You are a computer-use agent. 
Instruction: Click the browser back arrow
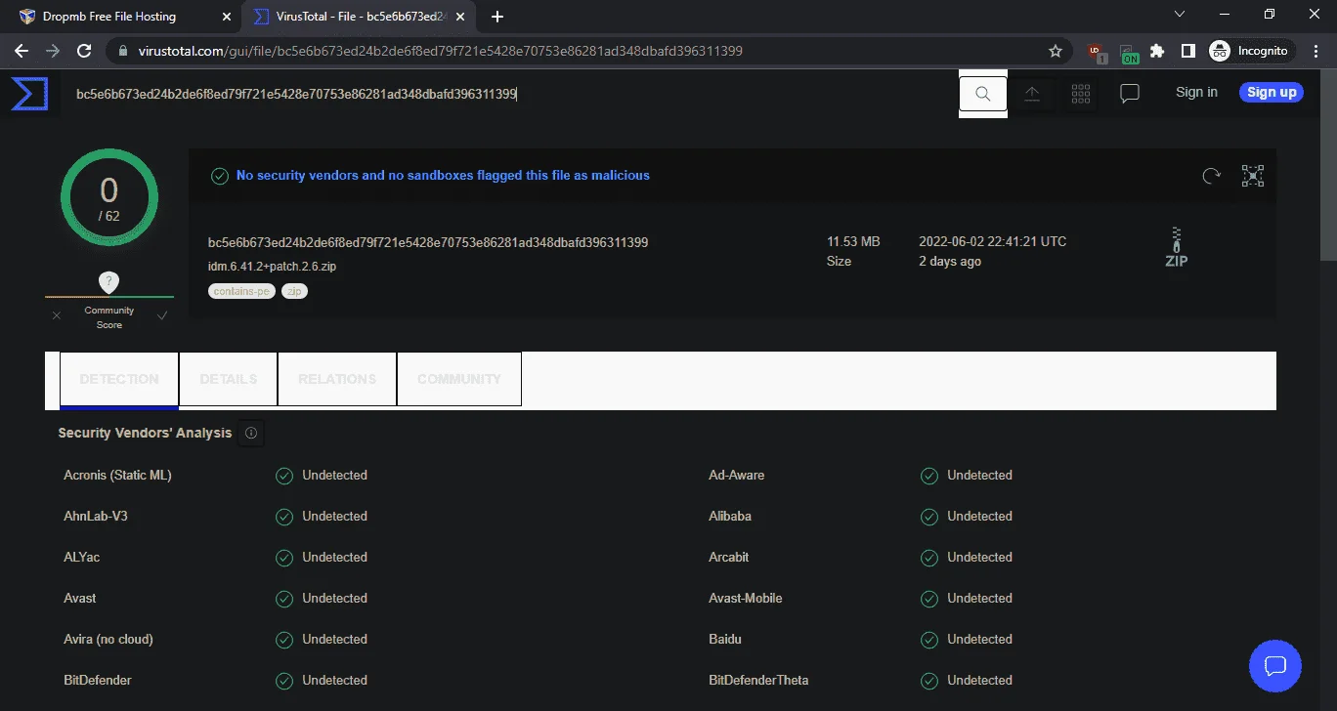(x=22, y=51)
